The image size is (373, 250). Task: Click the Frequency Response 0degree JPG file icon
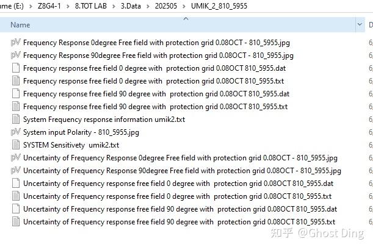[x=16, y=43]
